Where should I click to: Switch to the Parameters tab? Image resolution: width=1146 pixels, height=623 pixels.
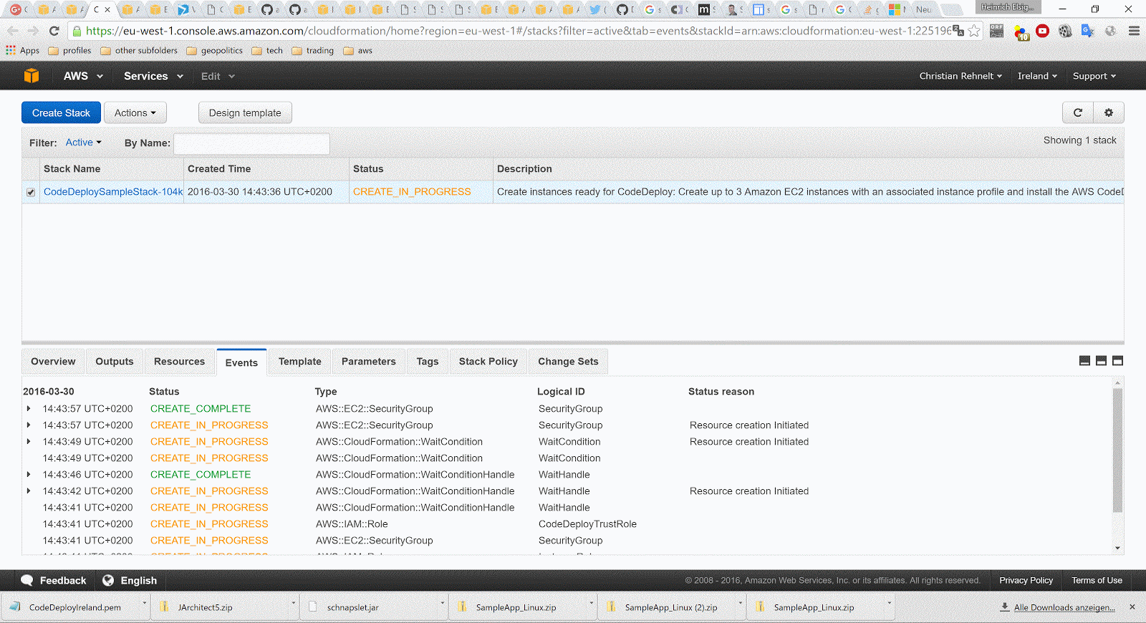[x=368, y=362]
